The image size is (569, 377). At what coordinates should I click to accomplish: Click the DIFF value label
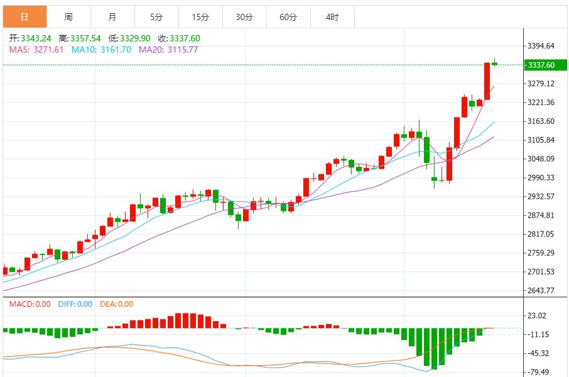[75, 304]
